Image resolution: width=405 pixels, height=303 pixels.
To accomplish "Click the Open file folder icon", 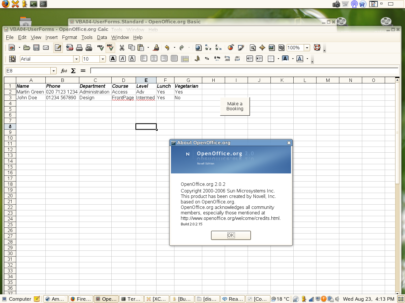I will click(27, 48).
